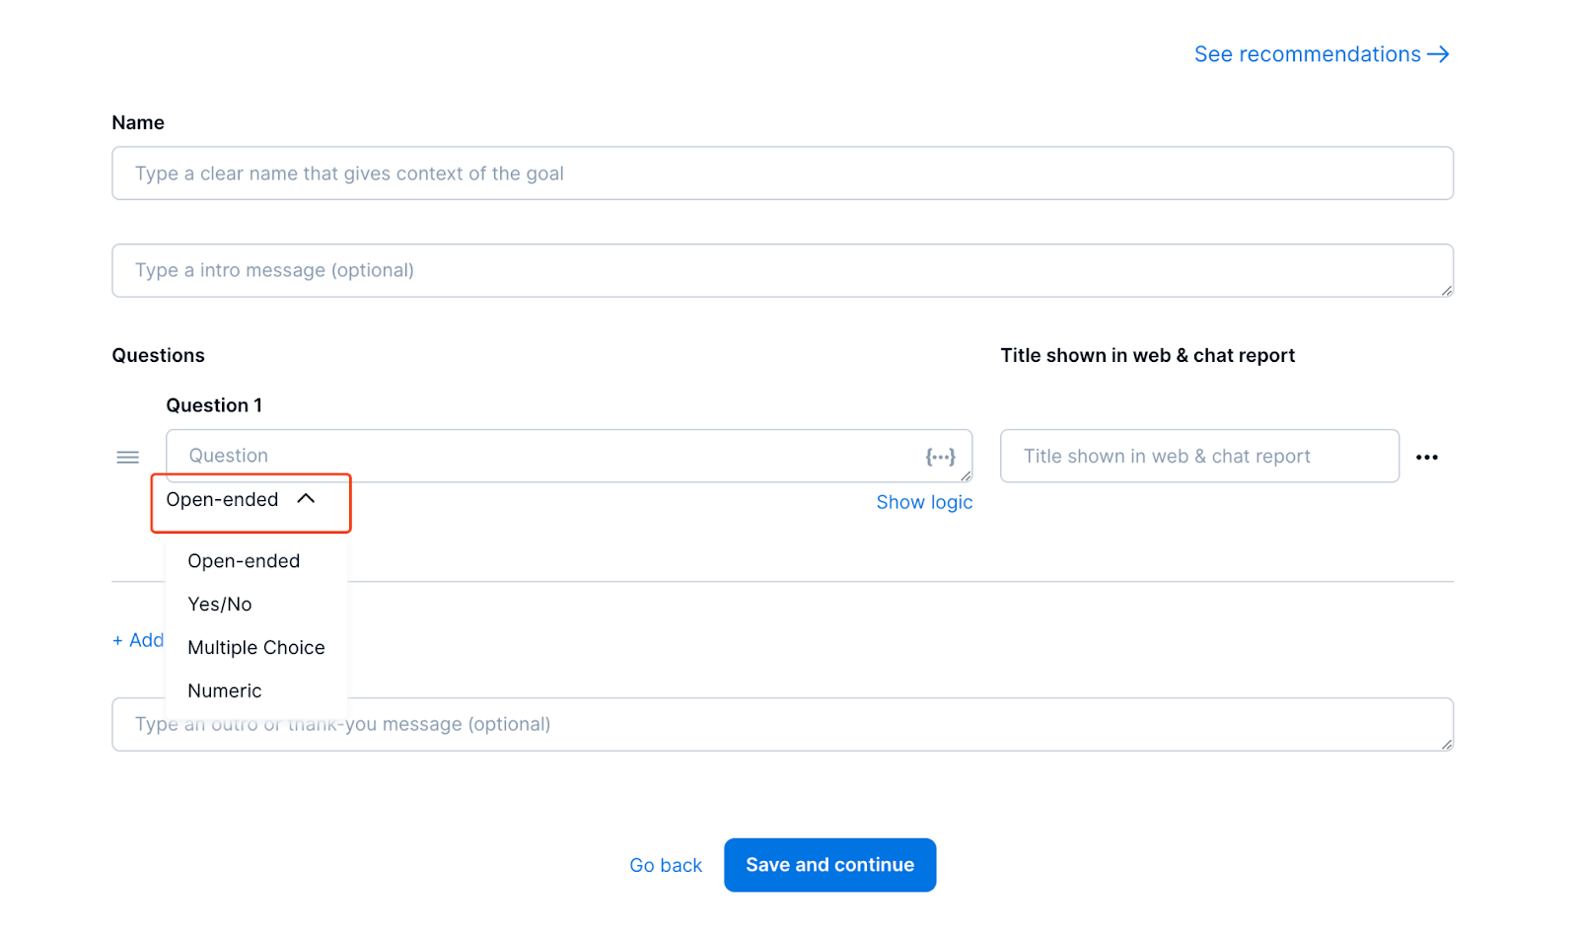
Task: Click the variable insertion {...} icon in Question field
Action: point(940,456)
